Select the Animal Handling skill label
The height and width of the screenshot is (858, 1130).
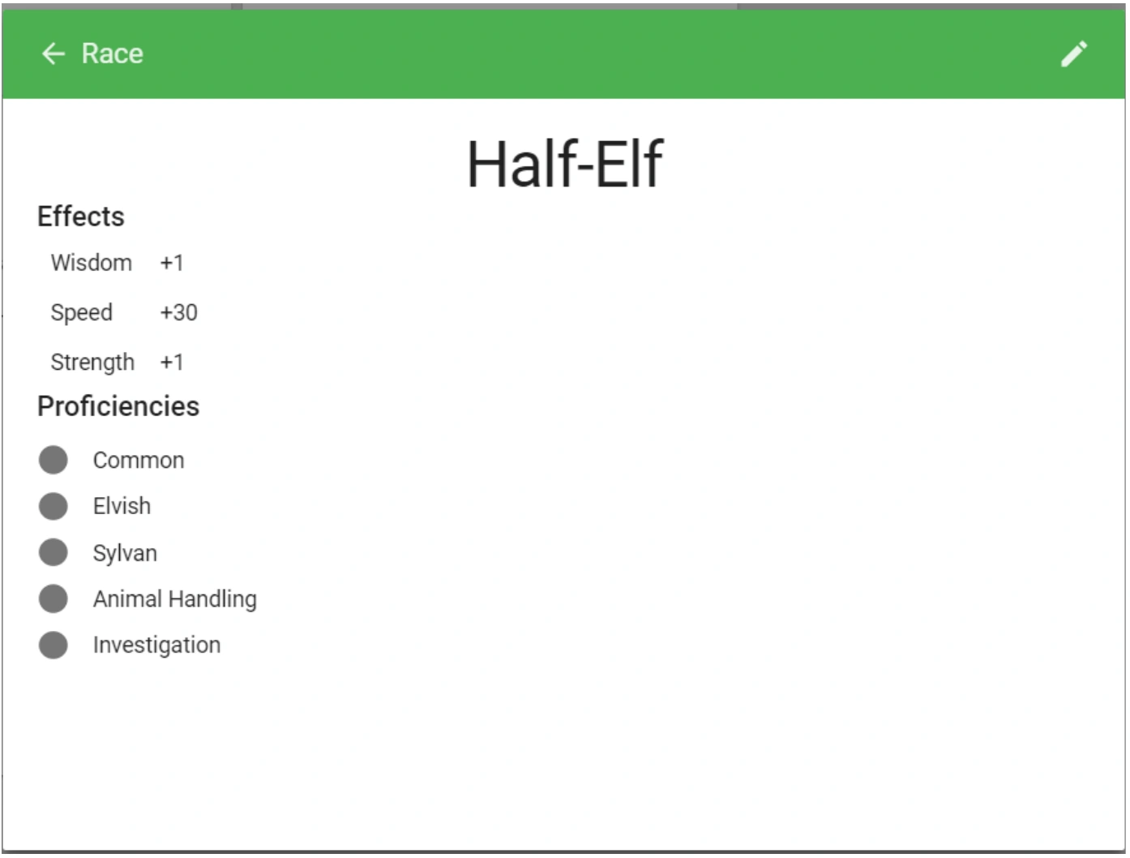click(175, 600)
